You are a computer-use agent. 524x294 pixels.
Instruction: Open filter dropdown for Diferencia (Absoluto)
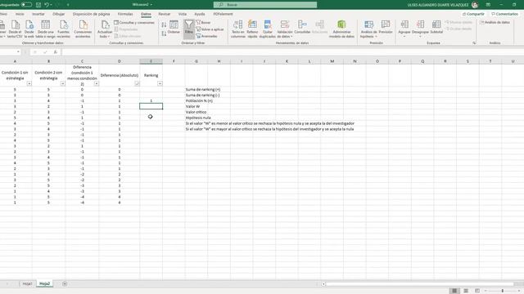point(137,83)
